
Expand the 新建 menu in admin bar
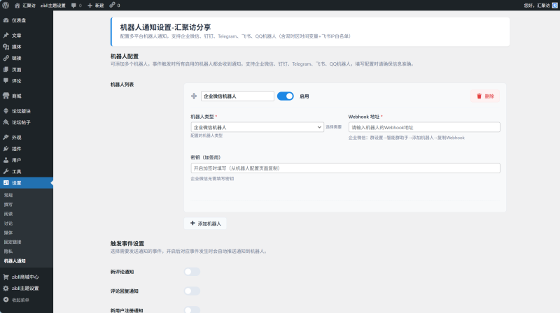95,5
